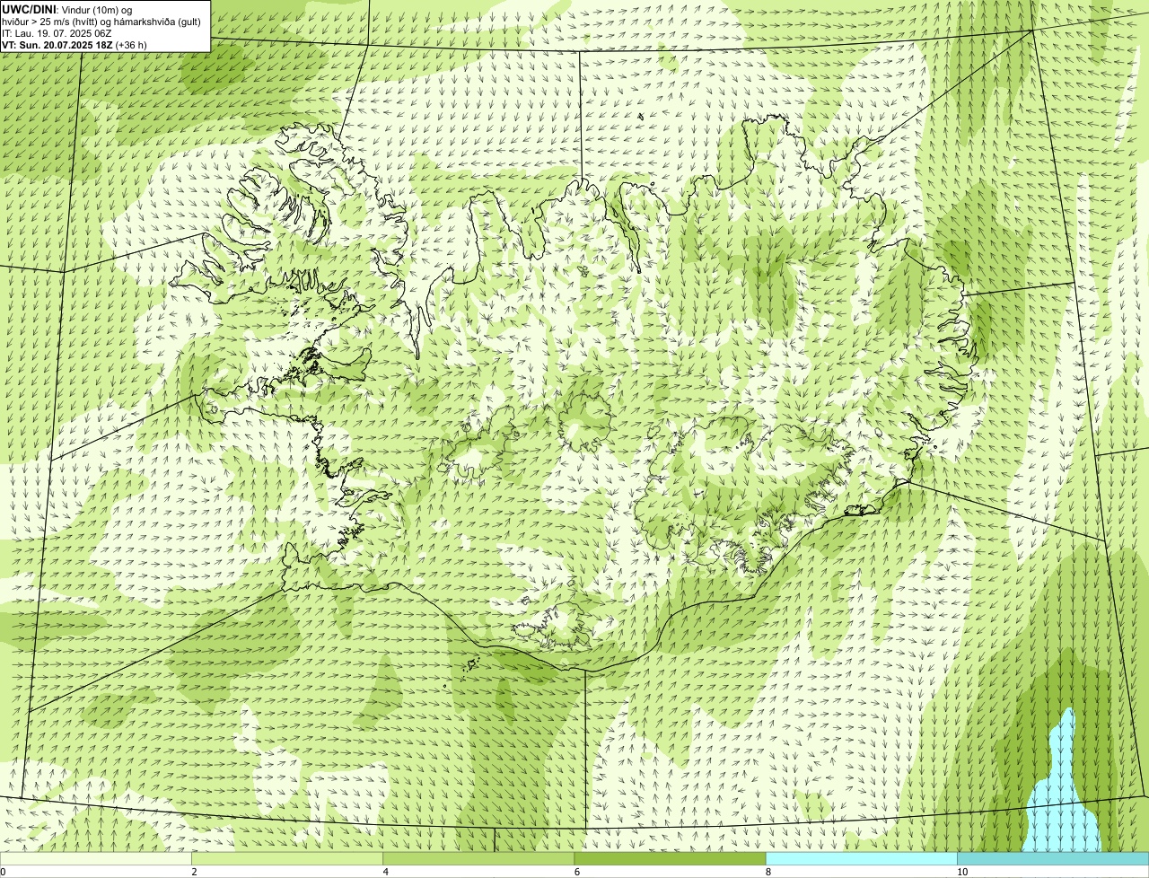Viewport: 1149px width, 878px height.
Task: Click the scale label "10"
Action: click(962, 872)
